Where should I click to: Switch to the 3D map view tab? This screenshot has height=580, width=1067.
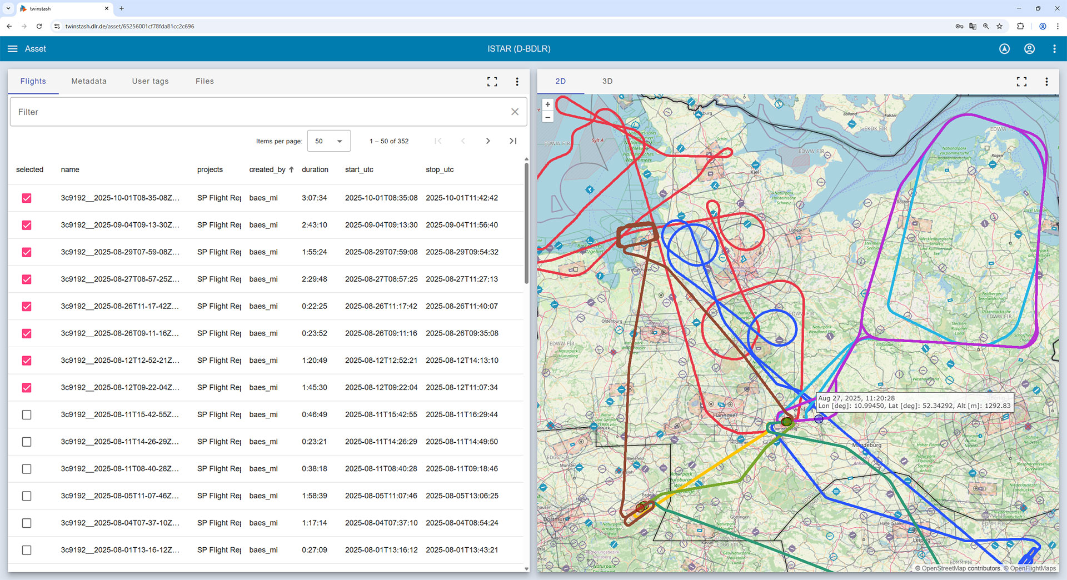(x=607, y=81)
